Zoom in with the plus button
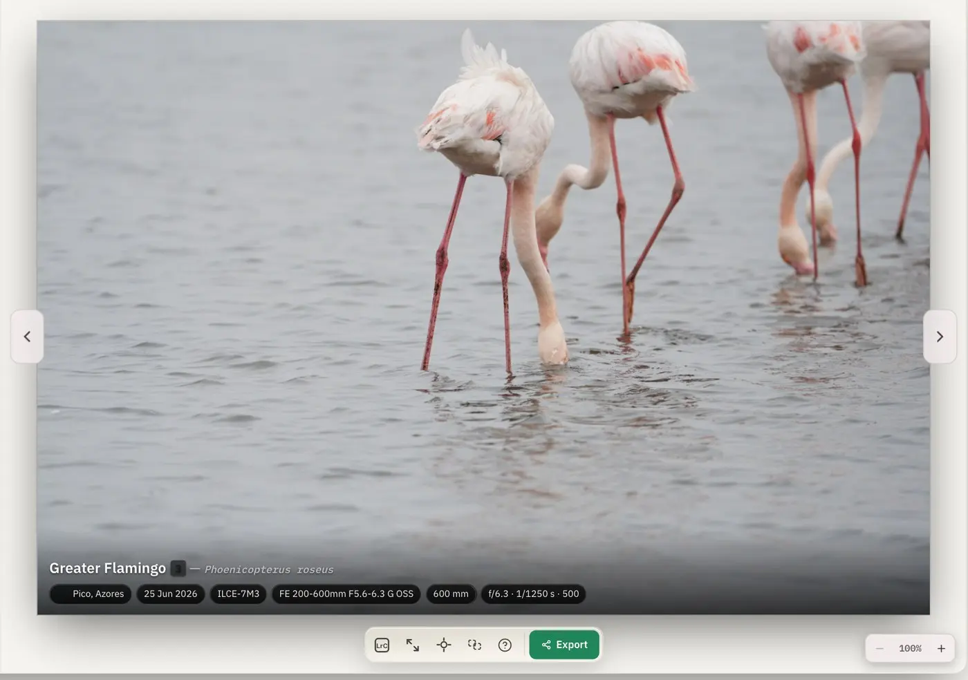Screen dimensions: 968x680 tap(941, 648)
